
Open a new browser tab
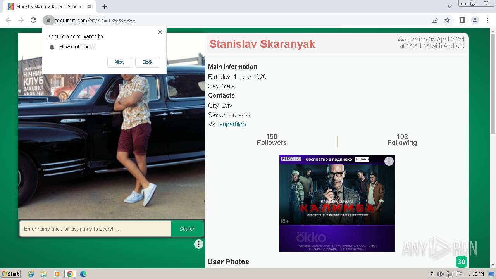(105, 7)
